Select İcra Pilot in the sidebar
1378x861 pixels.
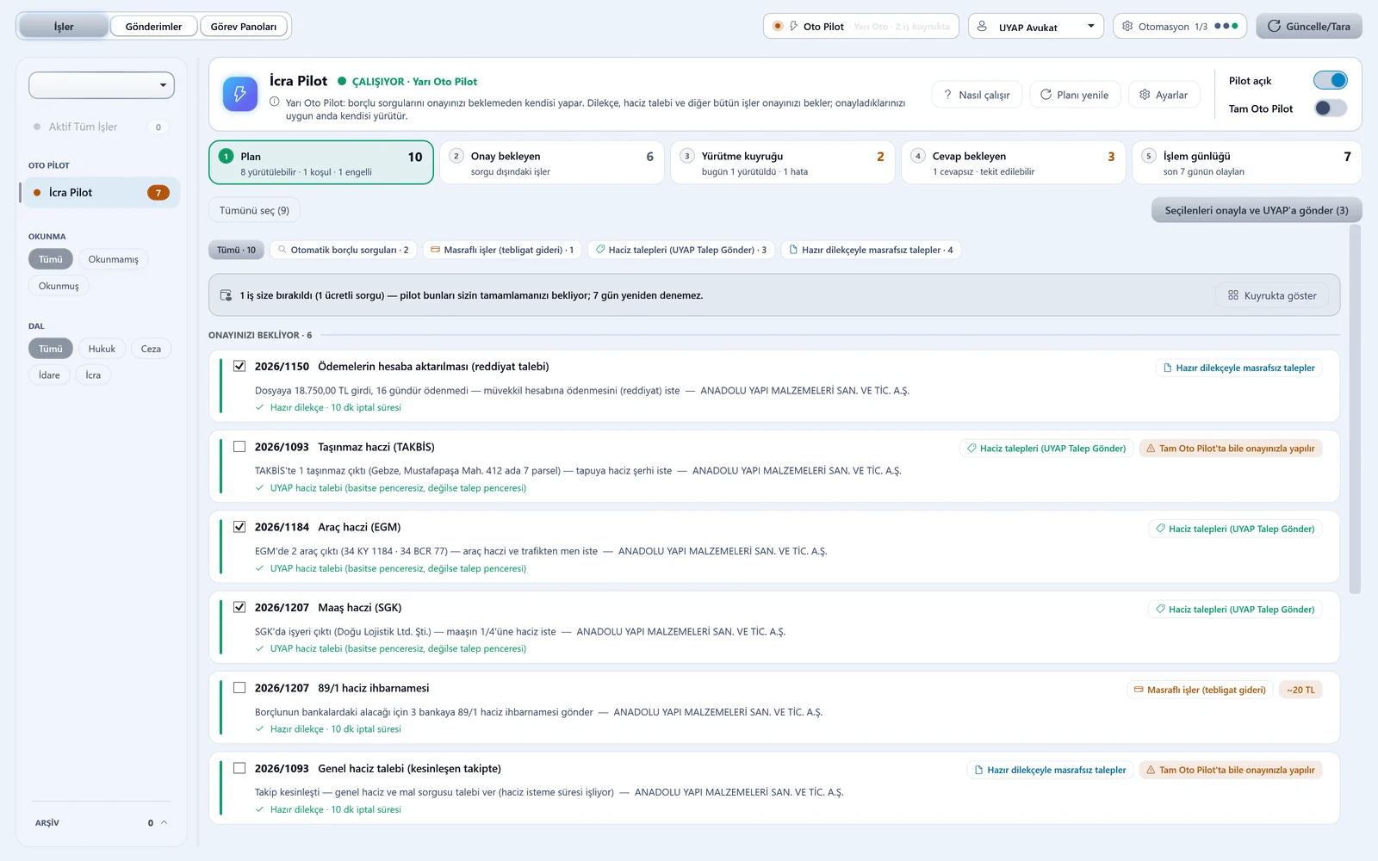[x=100, y=192]
